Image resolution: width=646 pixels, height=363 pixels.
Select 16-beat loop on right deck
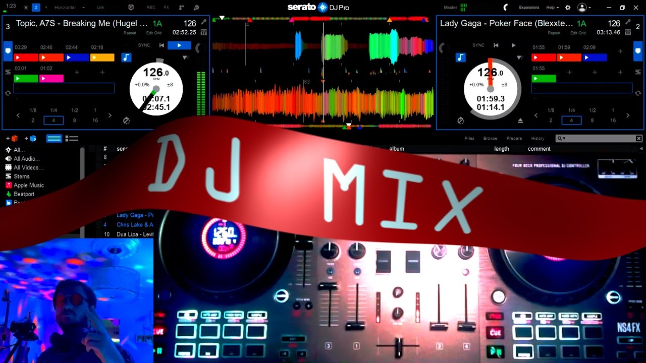coord(613,120)
